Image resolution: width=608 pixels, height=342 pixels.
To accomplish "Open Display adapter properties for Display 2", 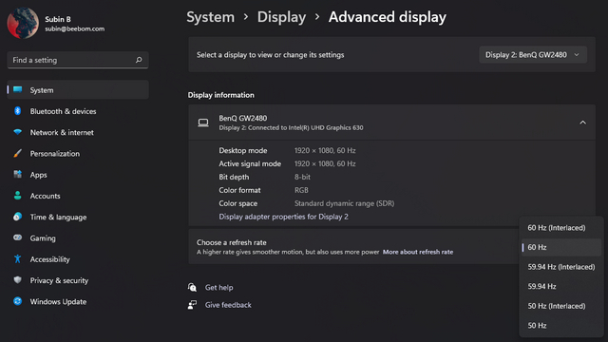I will [x=283, y=217].
